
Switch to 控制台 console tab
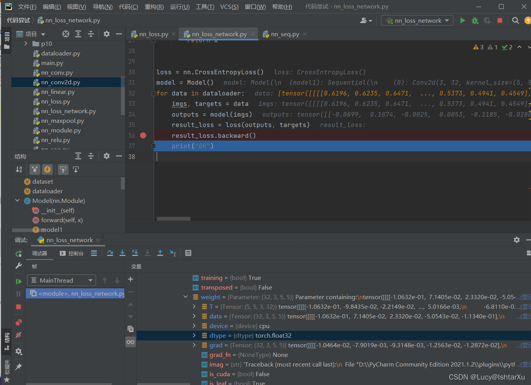click(x=72, y=253)
